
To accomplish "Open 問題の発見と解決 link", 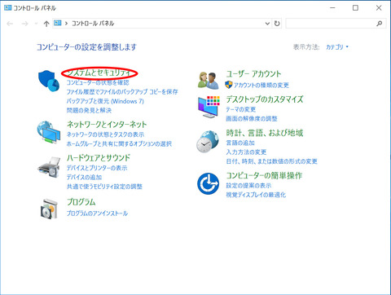I will coord(89,110).
